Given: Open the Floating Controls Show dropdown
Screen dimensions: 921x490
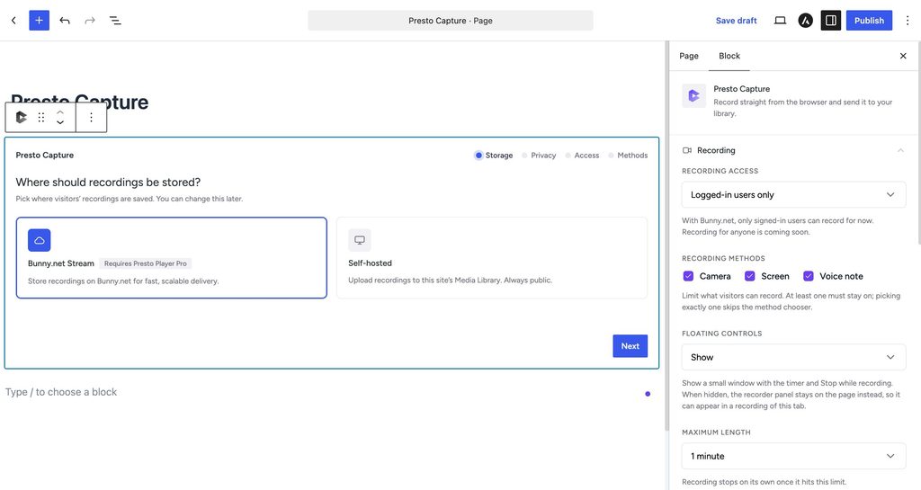Looking at the screenshot, I should pyautogui.click(x=793, y=357).
